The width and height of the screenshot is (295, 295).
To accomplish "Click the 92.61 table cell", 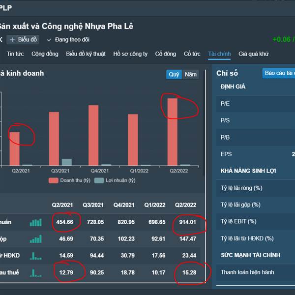I will pyautogui.click(x=158, y=239).
